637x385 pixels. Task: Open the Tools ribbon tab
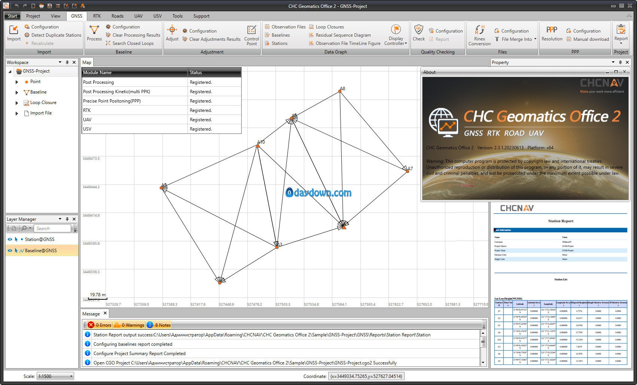point(177,16)
